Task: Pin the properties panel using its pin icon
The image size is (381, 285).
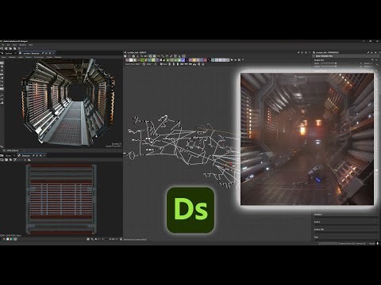Action: 368,52
